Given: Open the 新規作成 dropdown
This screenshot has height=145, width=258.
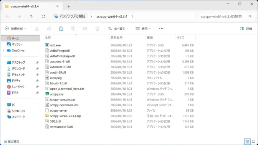Looking at the screenshot, I should [x=15, y=29].
